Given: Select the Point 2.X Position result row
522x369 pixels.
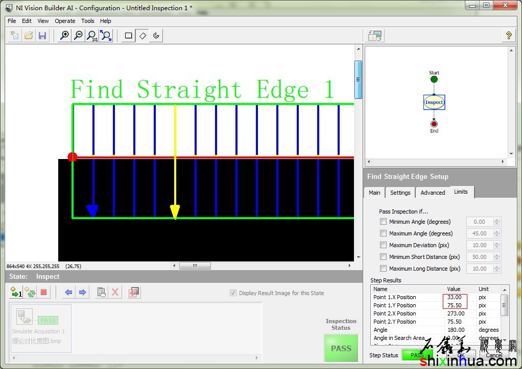Looking at the screenshot, I should click(436, 313).
